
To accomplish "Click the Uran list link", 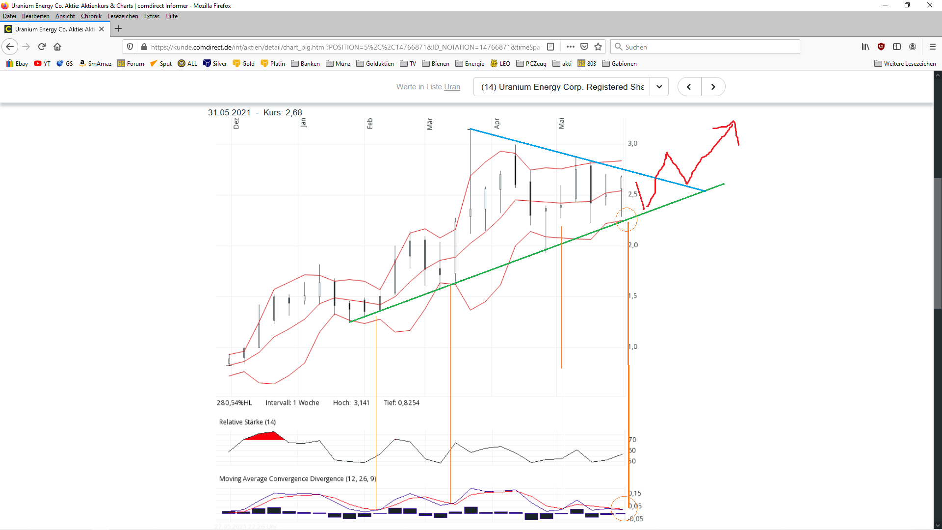I will 452,87.
